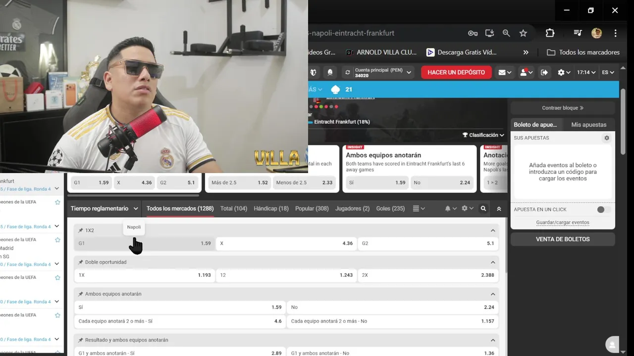Search markets with the magnifier icon
The image size is (634, 356).
pos(483,209)
